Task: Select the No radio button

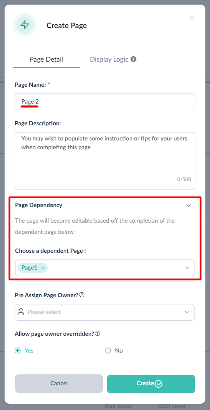Action: [x=108, y=350]
